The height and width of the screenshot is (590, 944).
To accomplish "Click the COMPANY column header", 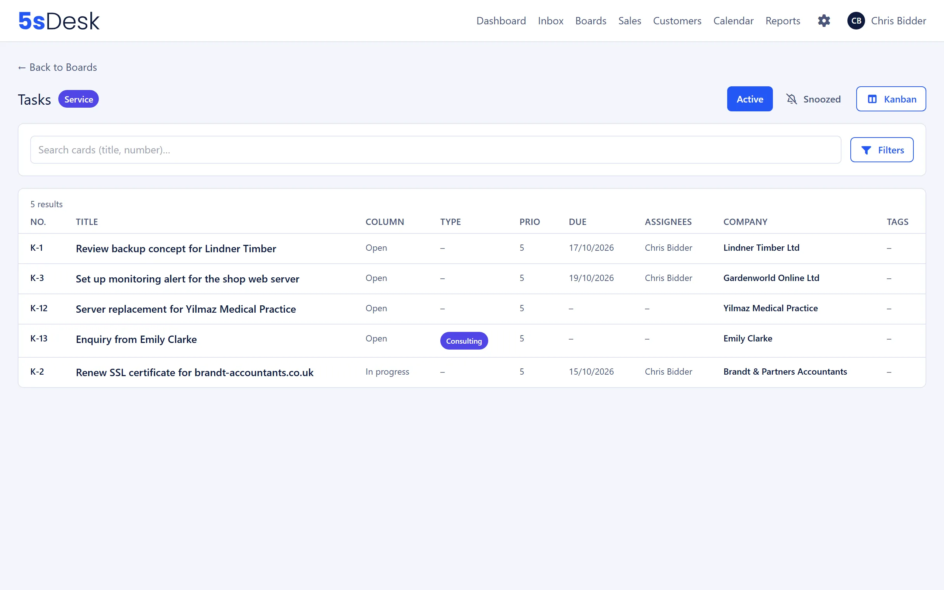I will coord(745,222).
